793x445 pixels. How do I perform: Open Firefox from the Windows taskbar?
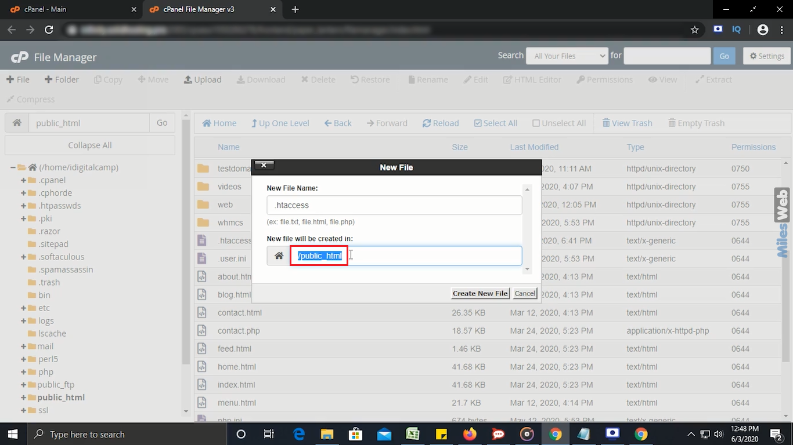click(470, 434)
